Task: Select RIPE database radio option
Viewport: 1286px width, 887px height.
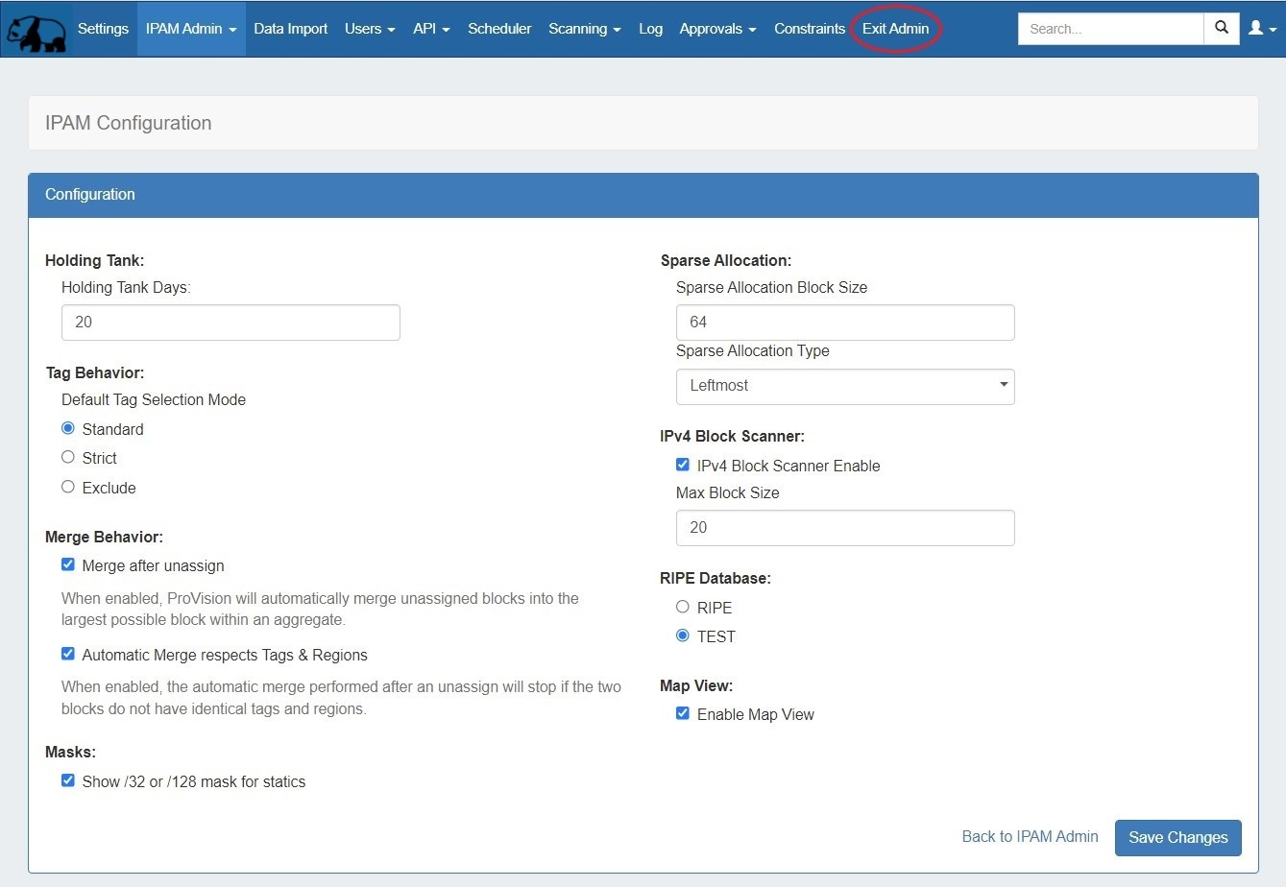Action: coord(683,607)
